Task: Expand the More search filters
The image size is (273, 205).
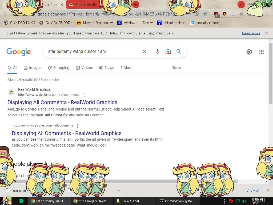Action: point(127,68)
